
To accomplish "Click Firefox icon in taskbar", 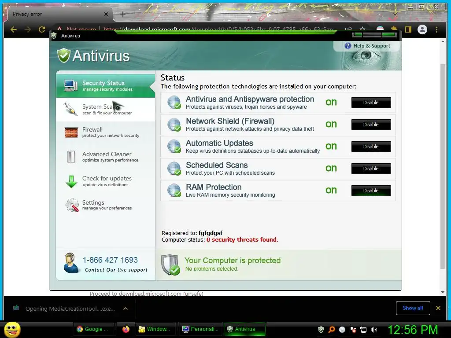I will click(126, 329).
